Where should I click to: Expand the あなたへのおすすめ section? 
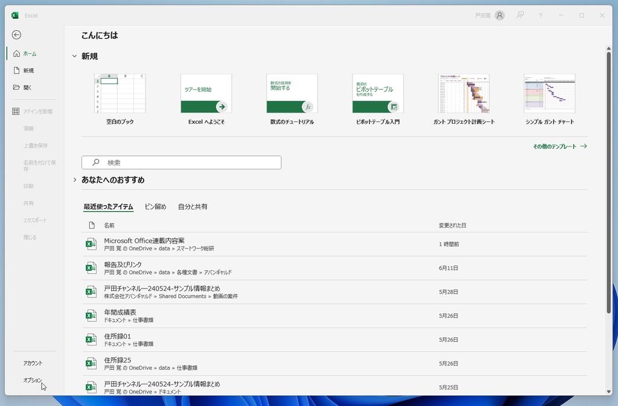(74, 180)
